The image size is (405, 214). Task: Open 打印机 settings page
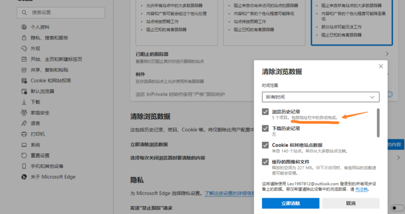pos(38,134)
